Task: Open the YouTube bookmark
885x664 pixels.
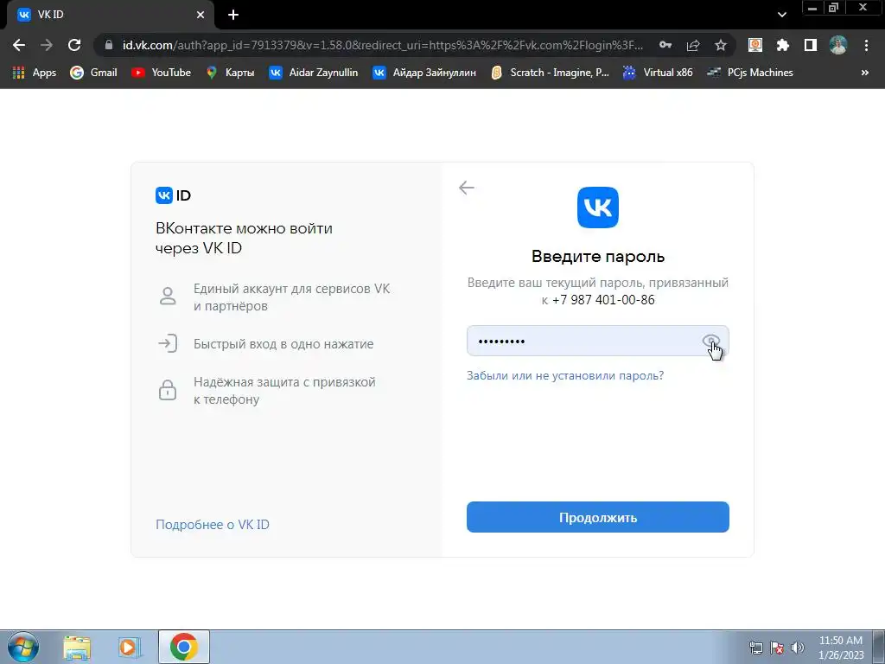Action: [162, 73]
